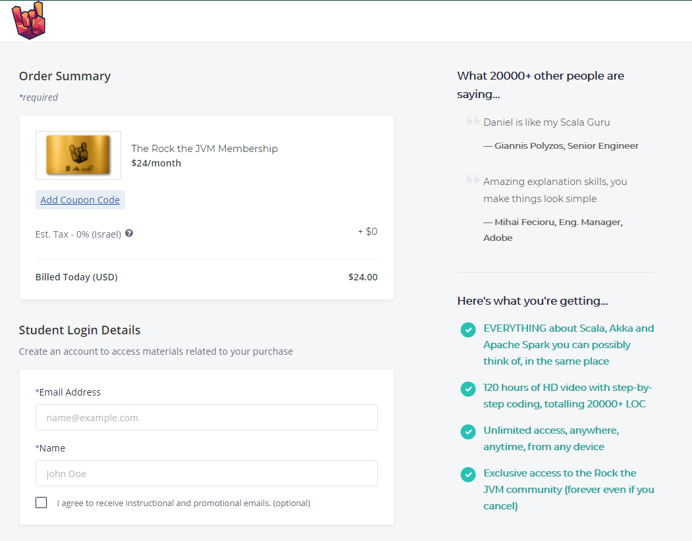The width and height of the screenshot is (692, 541).
Task: Click The Rock the JVM Membership title
Action: click(204, 149)
